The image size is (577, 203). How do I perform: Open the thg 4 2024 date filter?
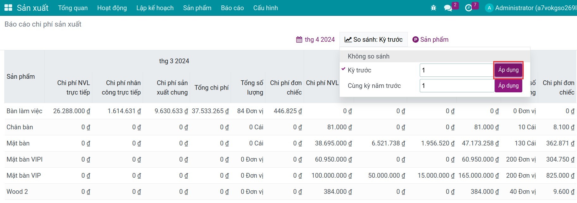315,40
